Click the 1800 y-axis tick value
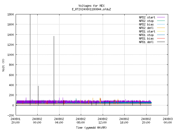Viewport: 173px width, 130px height. coord(11,14)
